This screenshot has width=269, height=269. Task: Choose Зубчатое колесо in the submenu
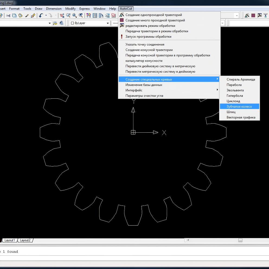click(239, 106)
